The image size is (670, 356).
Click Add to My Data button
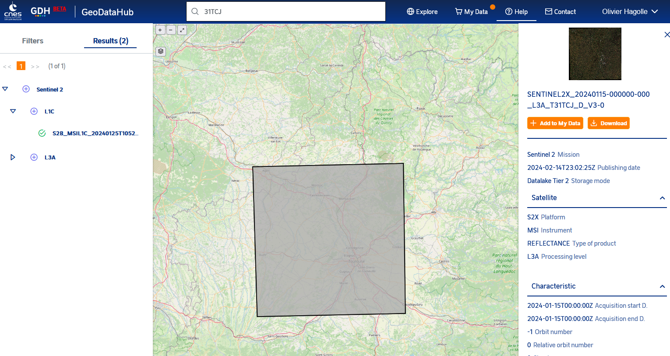[x=555, y=123]
